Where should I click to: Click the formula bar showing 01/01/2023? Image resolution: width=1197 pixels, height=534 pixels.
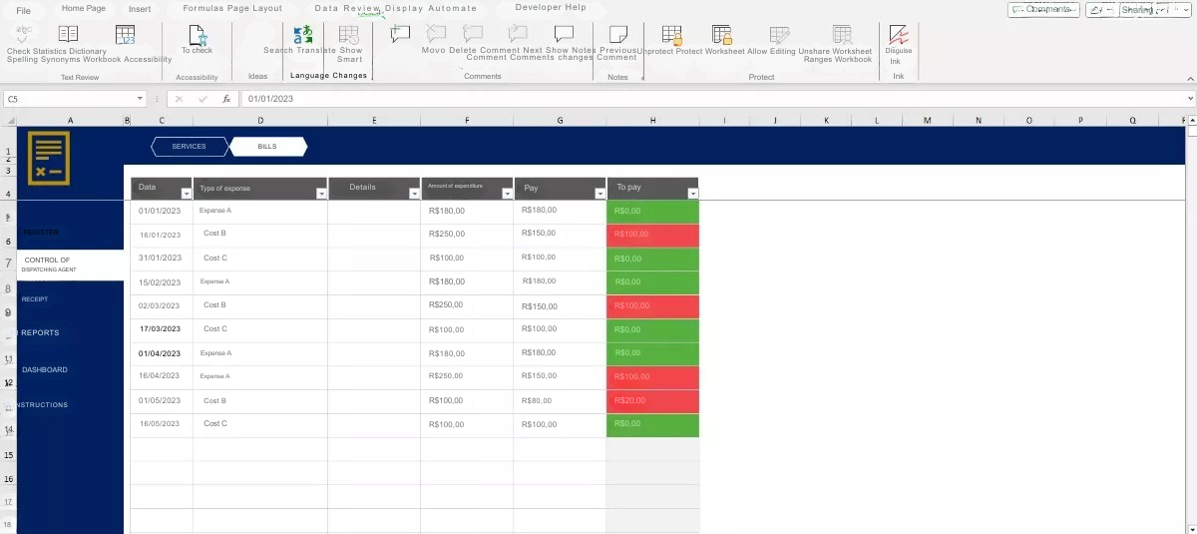pos(698,99)
